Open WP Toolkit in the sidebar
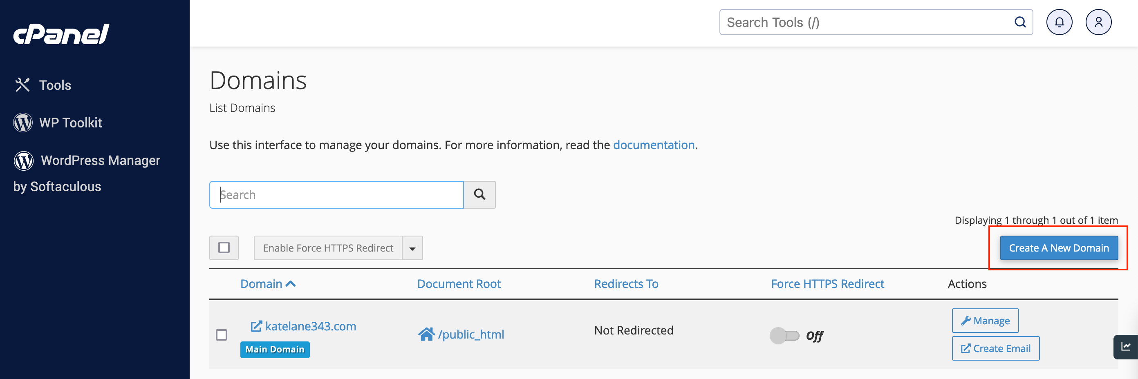 (x=58, y=123)
